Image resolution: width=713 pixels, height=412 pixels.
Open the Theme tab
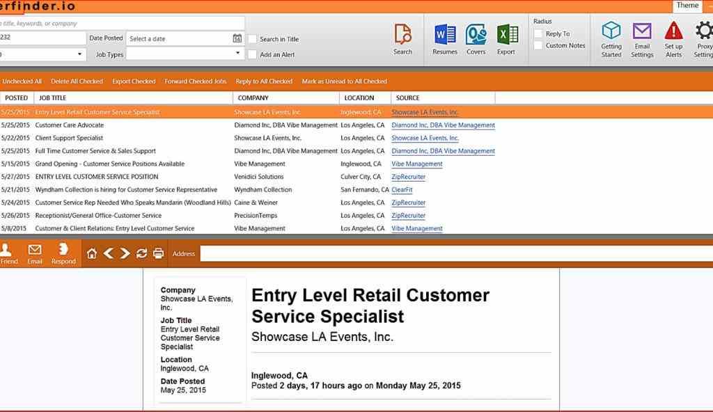point(687,6)
